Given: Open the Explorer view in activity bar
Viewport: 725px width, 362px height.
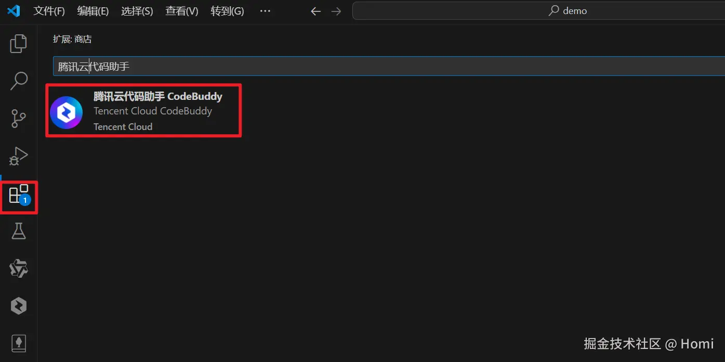Looking at the screenshot, I should click(x=19, y=44).
